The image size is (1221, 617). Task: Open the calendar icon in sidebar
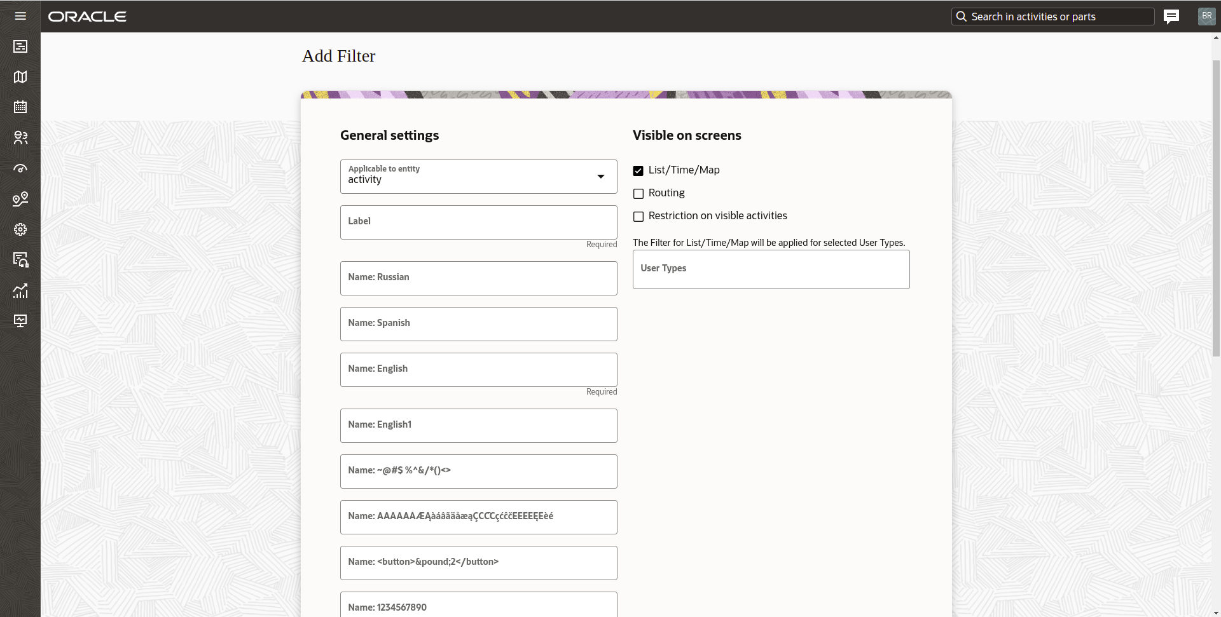[x=20, y=107]
